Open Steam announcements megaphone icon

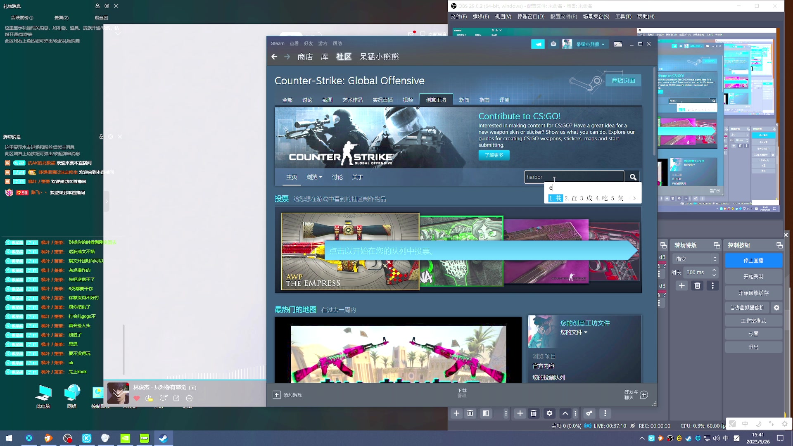[x=538, y=44]
